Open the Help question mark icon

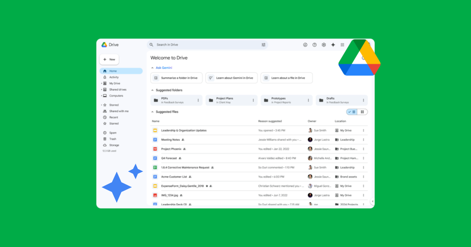(314, 45)
